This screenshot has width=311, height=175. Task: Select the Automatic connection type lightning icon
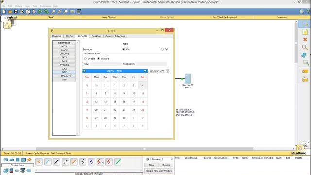tap(39, 162)
